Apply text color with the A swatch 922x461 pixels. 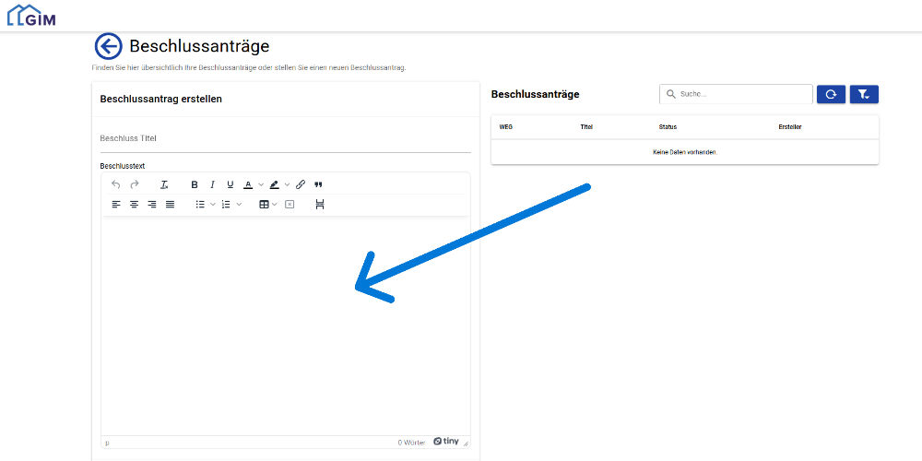pos(248,184)
